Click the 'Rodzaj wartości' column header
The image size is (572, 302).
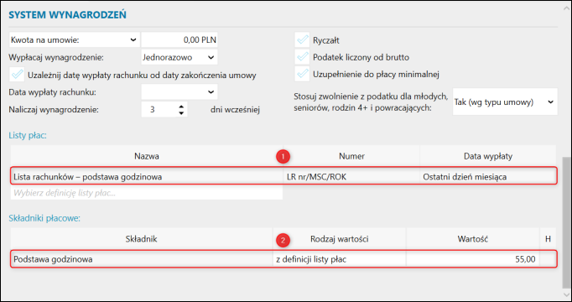[x=340, y=239]
